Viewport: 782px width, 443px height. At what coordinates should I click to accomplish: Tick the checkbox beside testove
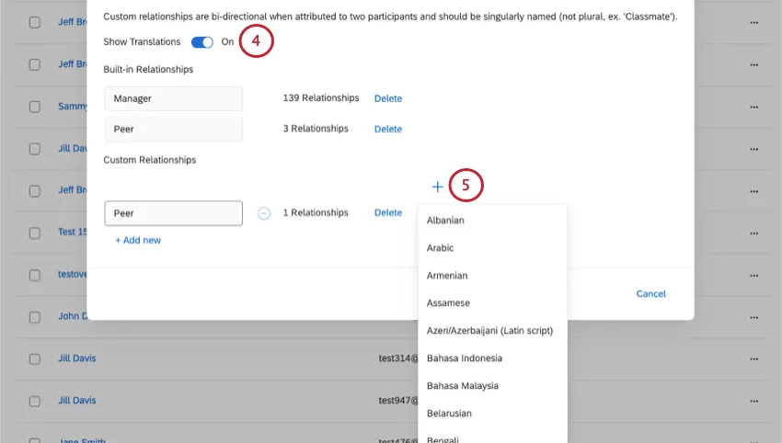click(34, 275)
